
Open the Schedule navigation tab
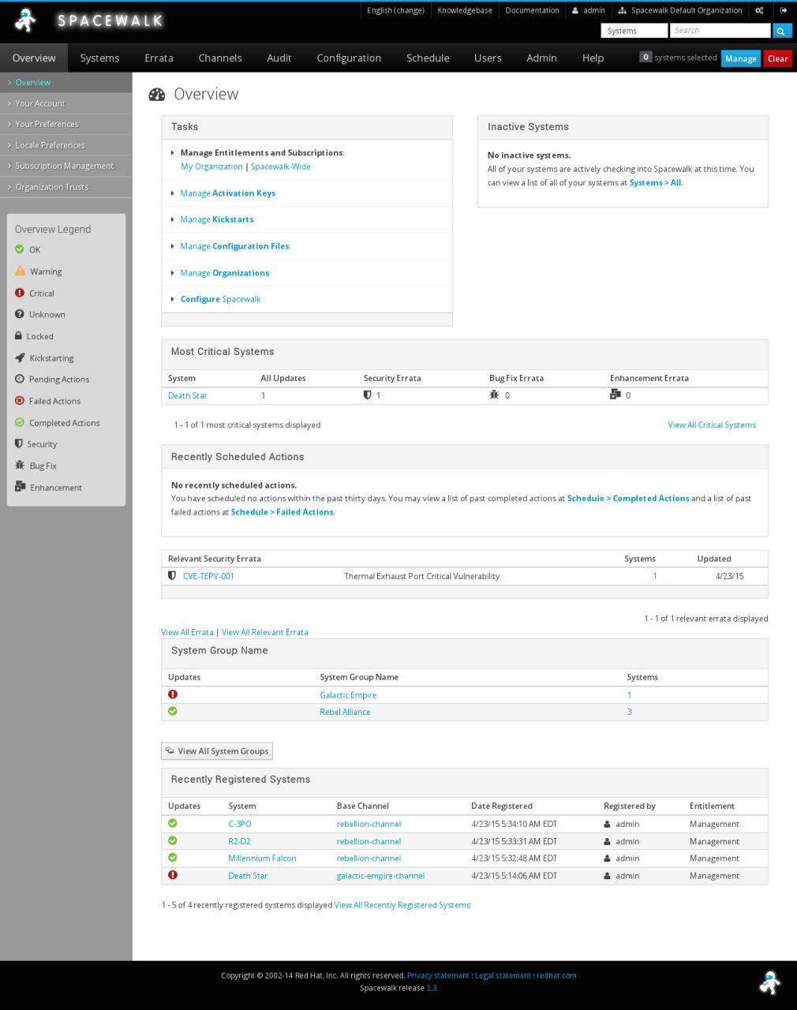428,58
